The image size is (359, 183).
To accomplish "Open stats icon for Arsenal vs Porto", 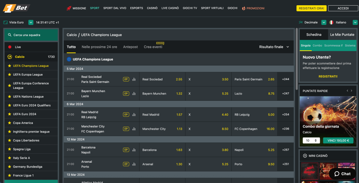I will pyautogui.click(x=134, y=164).
